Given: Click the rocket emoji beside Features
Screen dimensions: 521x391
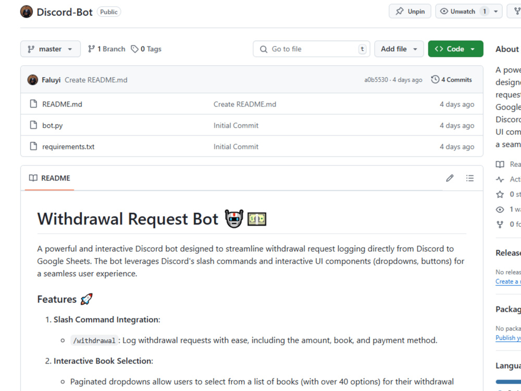Looking at the screenshot, I should (x=86, y=299).
